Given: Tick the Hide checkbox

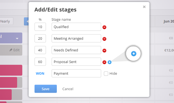Looking at the screenshot, I should pyautogui.click(x=106, y=73).
